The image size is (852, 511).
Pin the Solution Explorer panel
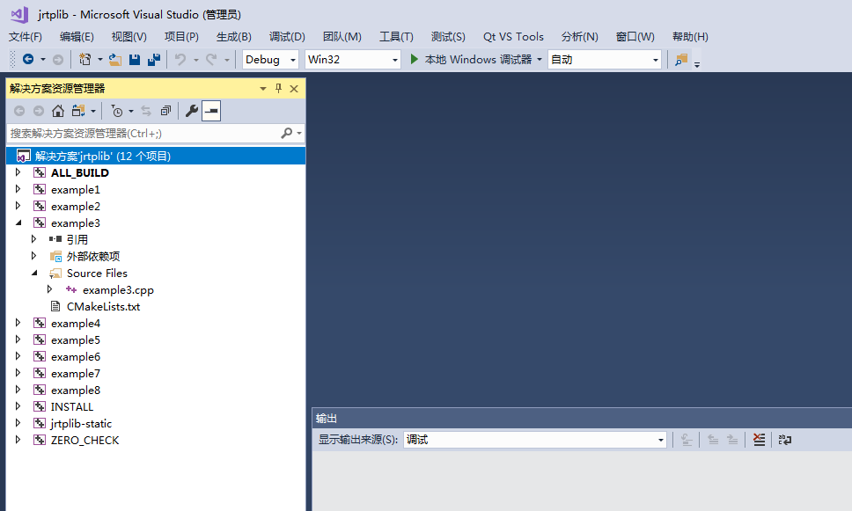click(278, 88)
